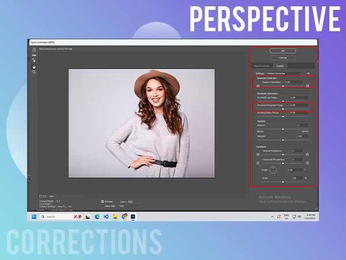Click right Vertical Perspective tilt icon

coord(307,154)
